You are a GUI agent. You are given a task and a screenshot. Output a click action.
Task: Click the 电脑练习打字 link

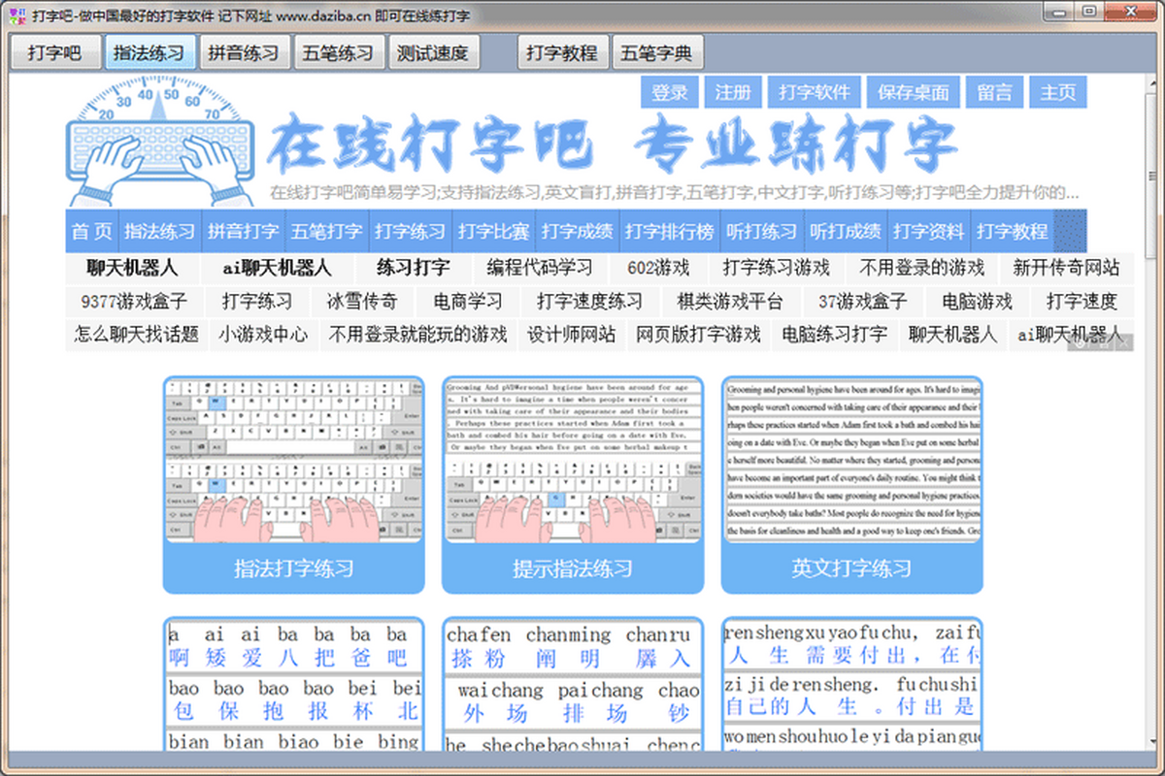[835, 335]
